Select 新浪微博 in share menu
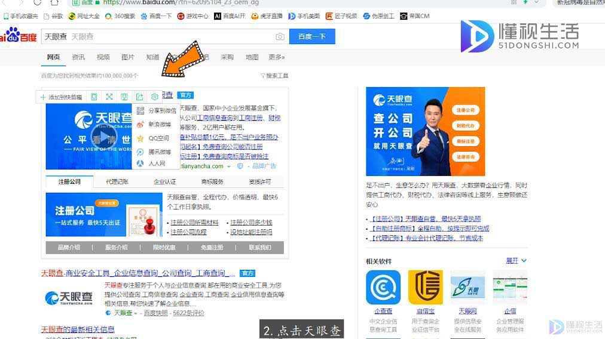 click(154, 124)
